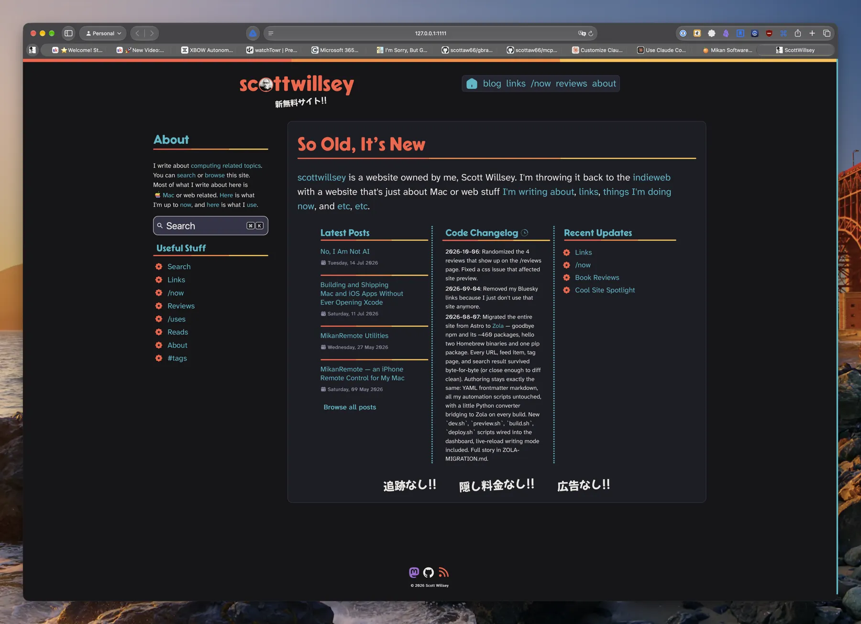Click Browse all posts
This screenshot has width=861, height=624.
350,407
